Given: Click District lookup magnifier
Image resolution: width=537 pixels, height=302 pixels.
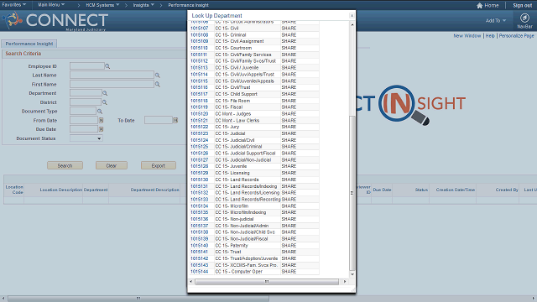Looking at the screenshot, I should 105,102.
